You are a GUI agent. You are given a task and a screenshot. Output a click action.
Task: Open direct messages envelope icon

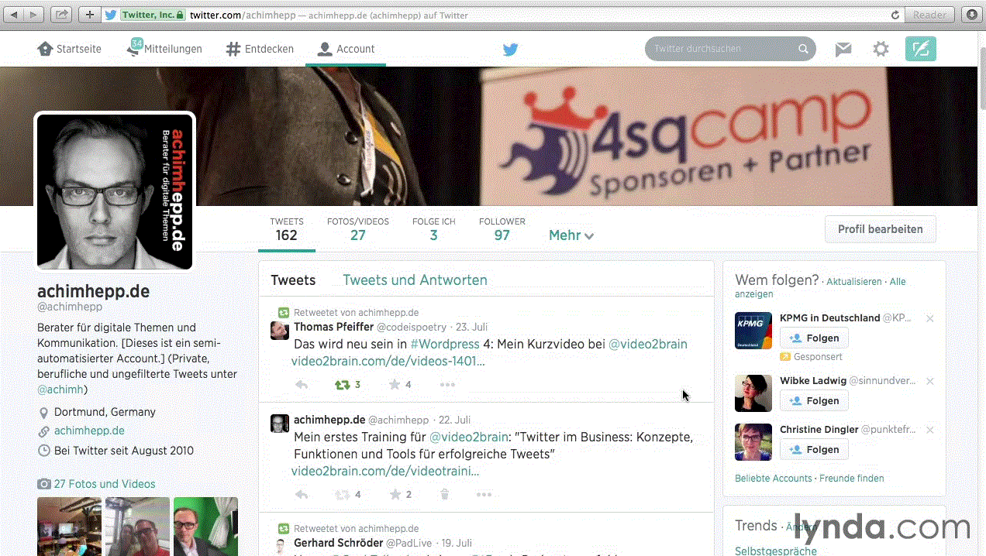tap(843, 49)
